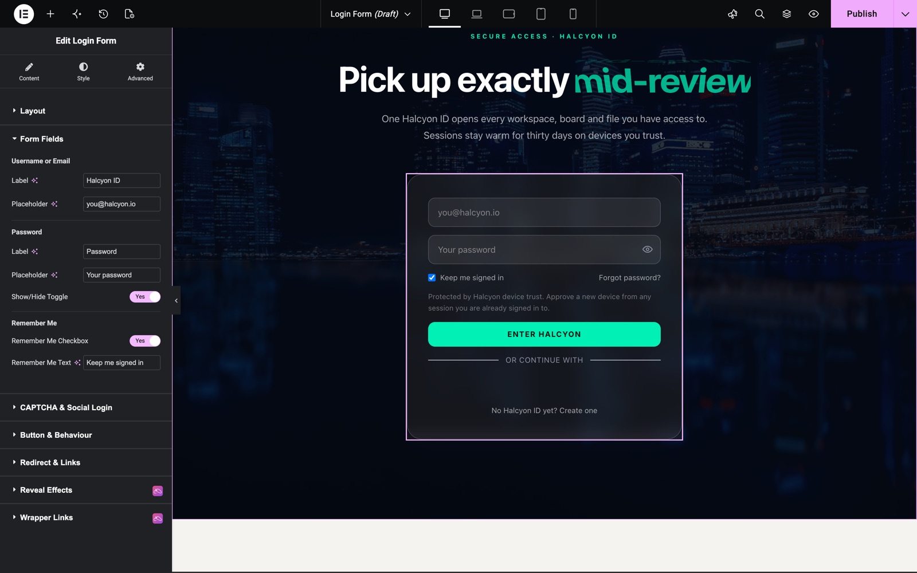Screen dimensions: 917x573
Task: Click the Wrapper Links pro badge icon
Action: [158, 518]
